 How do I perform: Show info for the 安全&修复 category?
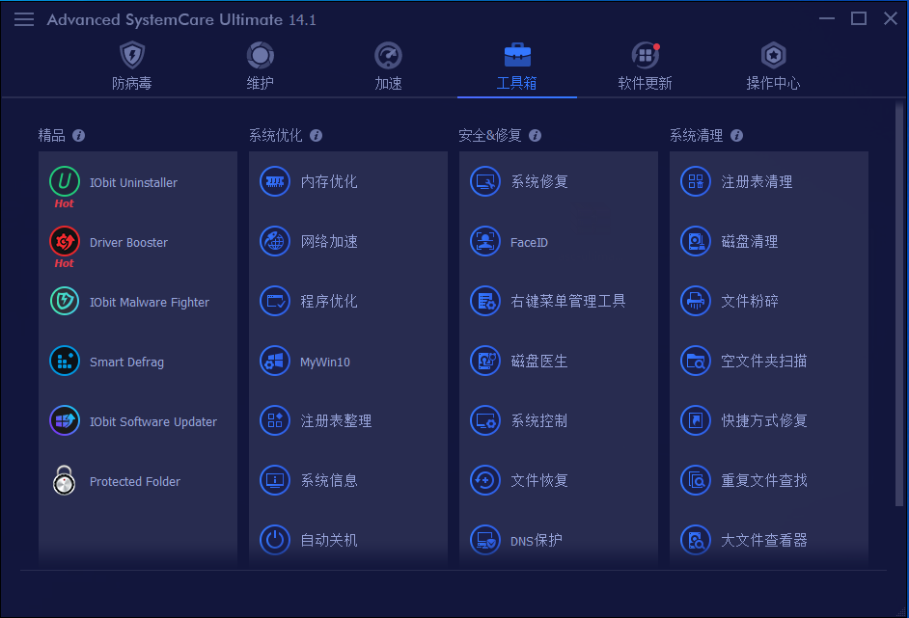pos(536,136)
